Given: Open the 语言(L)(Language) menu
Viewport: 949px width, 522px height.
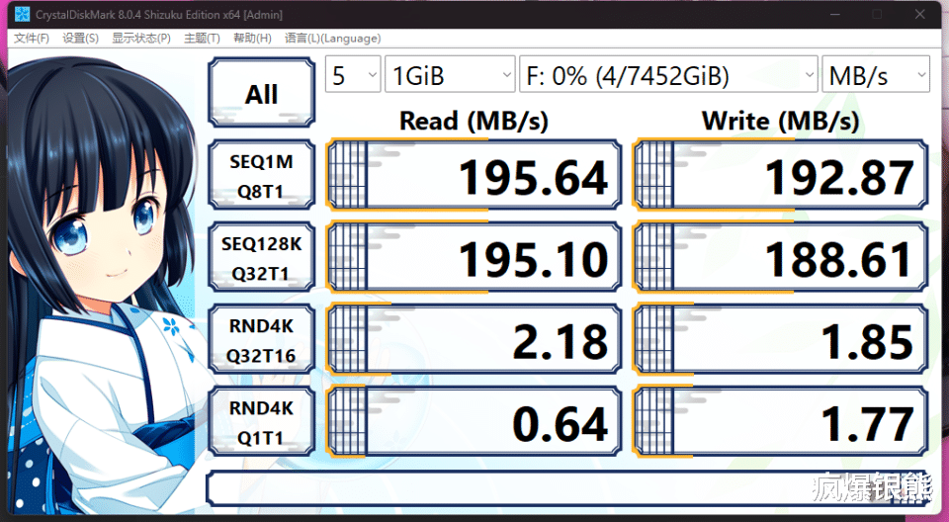Looking at the screenshot, I should coord(333,39).
